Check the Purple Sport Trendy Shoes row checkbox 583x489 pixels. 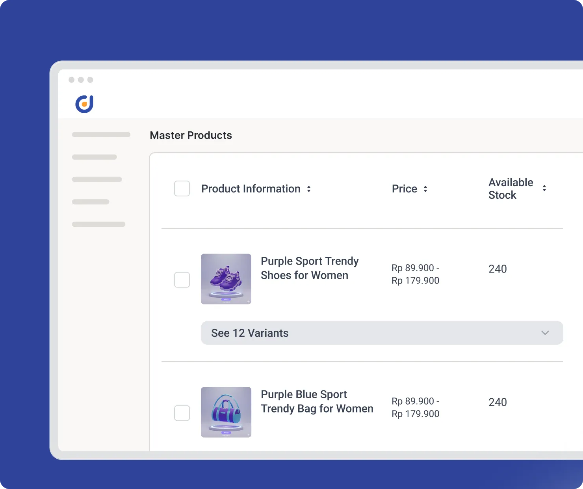coord(182,280)
